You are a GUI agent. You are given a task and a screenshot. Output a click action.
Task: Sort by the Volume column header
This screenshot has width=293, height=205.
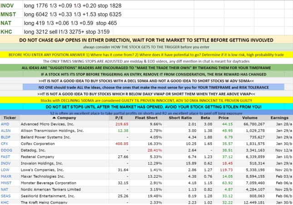(250, 118)
